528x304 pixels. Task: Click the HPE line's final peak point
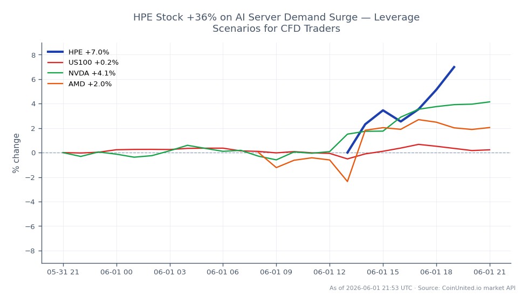pos(454,67)
